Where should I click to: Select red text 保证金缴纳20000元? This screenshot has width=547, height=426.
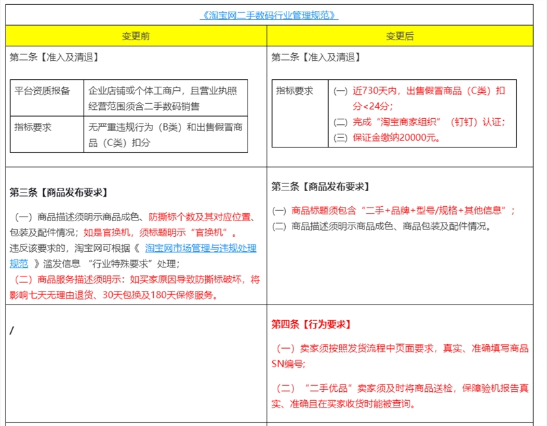(x=397, y=138)
